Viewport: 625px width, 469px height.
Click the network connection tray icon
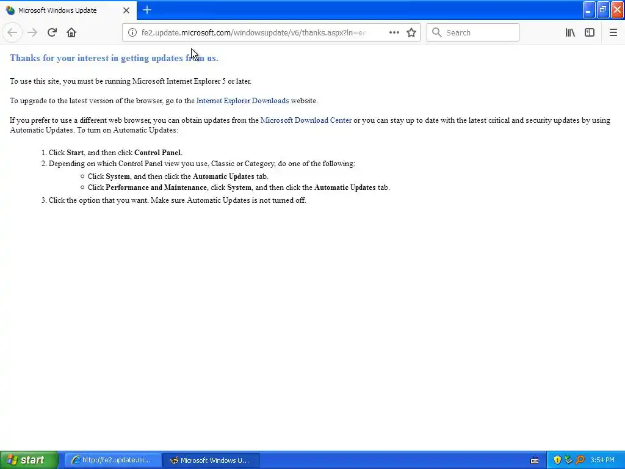pos(568,460)
